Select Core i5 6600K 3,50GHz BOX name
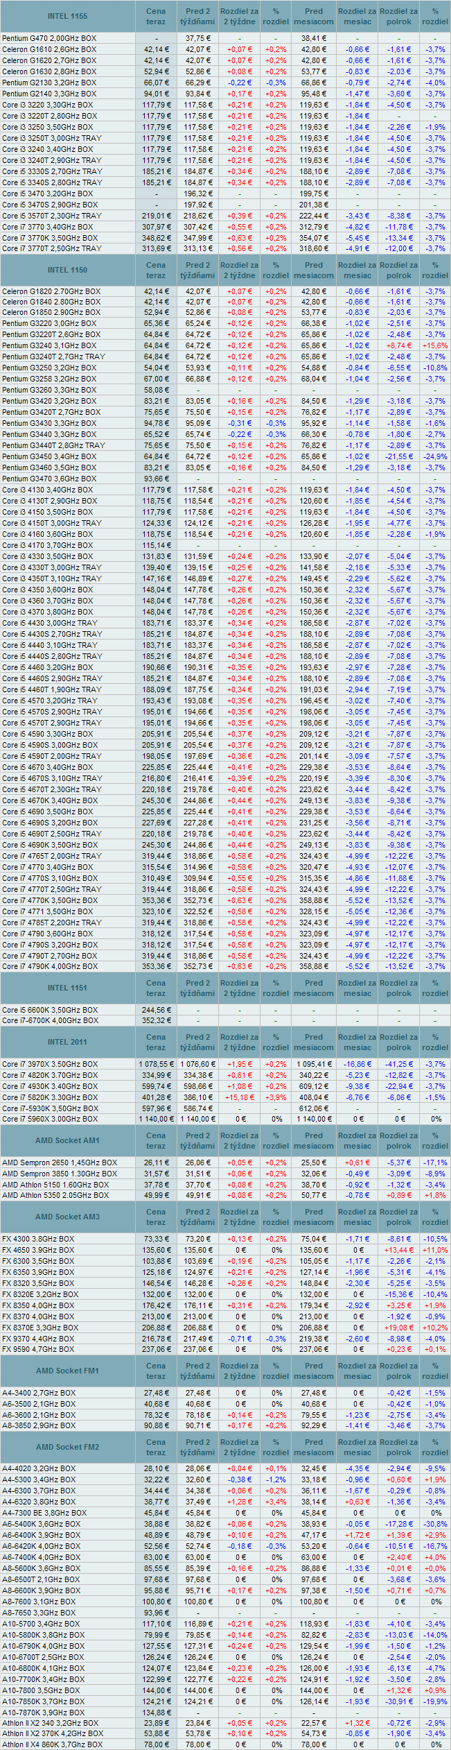Image resolution: width=451 pixels, height=1750 pixels. (50, 1010)
